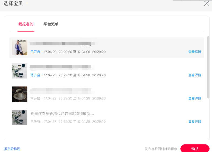212x152 pixels.
Task: Click thumbnail of the 待开启 item
Action: pyautogui.click(x=20, y=71)
